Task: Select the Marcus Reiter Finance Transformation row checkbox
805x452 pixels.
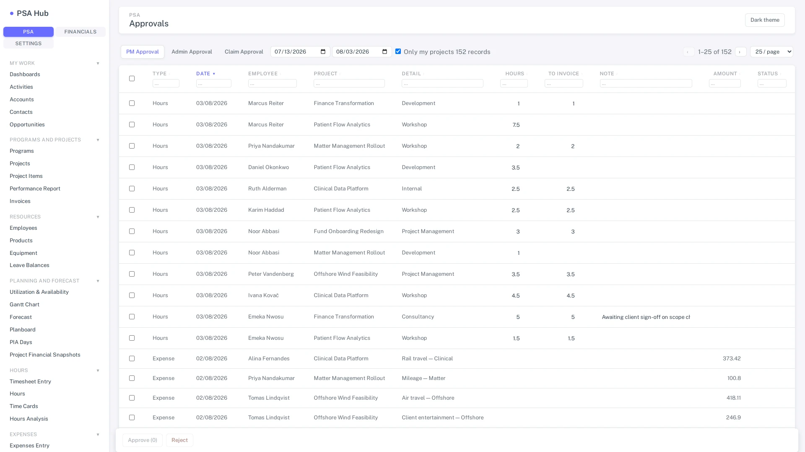Action: tap(132, 103)
